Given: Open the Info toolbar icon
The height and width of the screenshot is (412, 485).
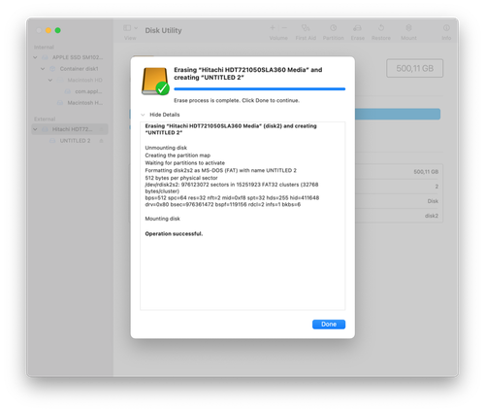Looking at the screenshot, I should (x=446, y=28).
